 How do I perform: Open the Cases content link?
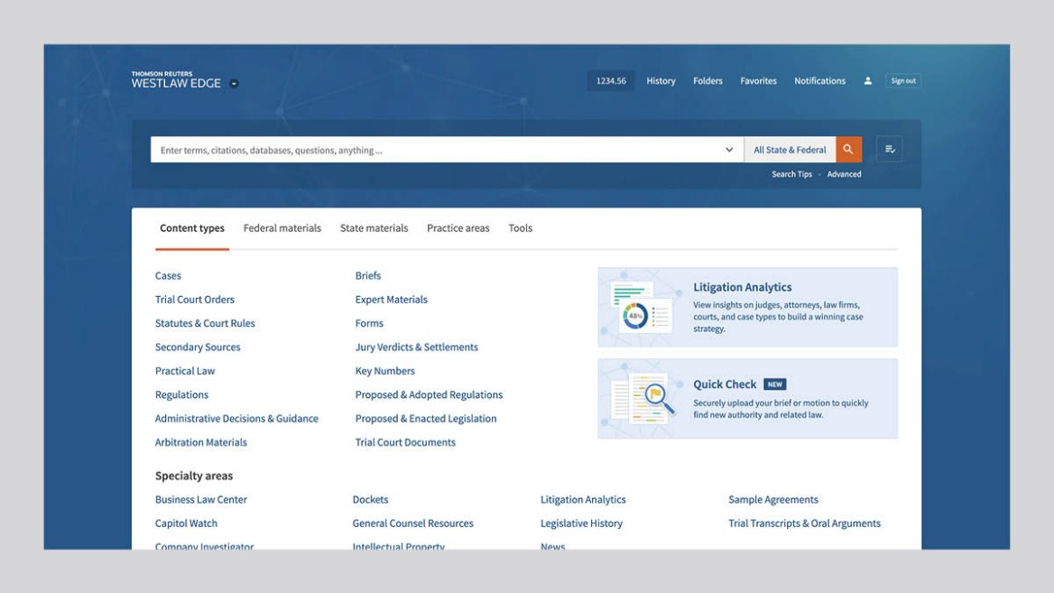[x=168, y=275]
